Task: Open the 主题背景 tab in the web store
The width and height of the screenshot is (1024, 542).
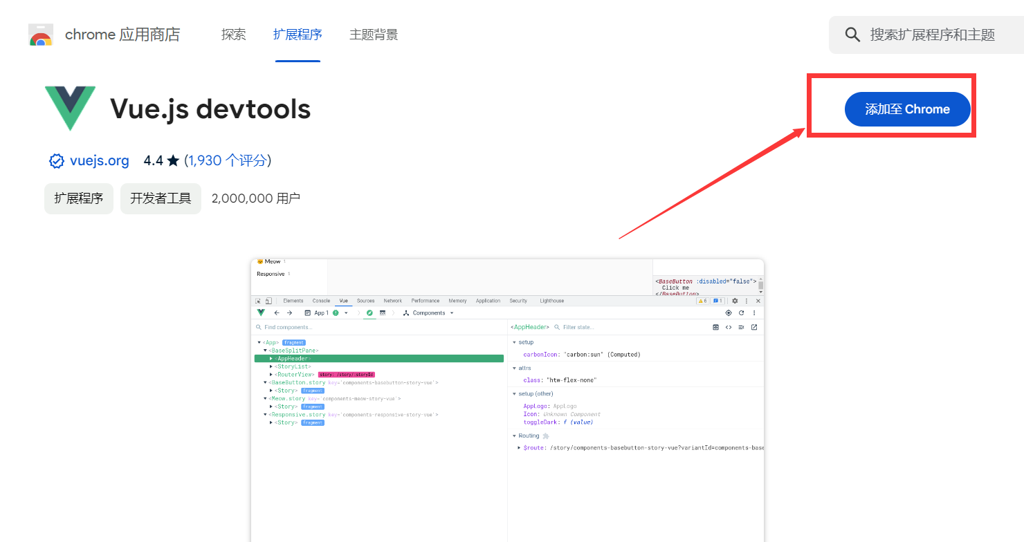Action: coord(374,34)
